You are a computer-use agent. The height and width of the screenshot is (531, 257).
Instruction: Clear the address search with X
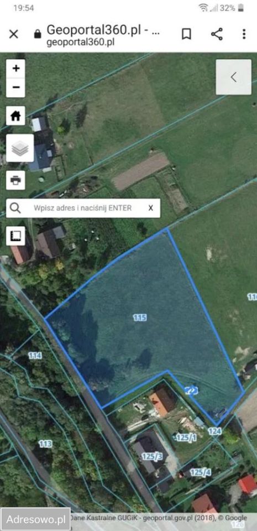pyautogui.click(x=150, y=208)
